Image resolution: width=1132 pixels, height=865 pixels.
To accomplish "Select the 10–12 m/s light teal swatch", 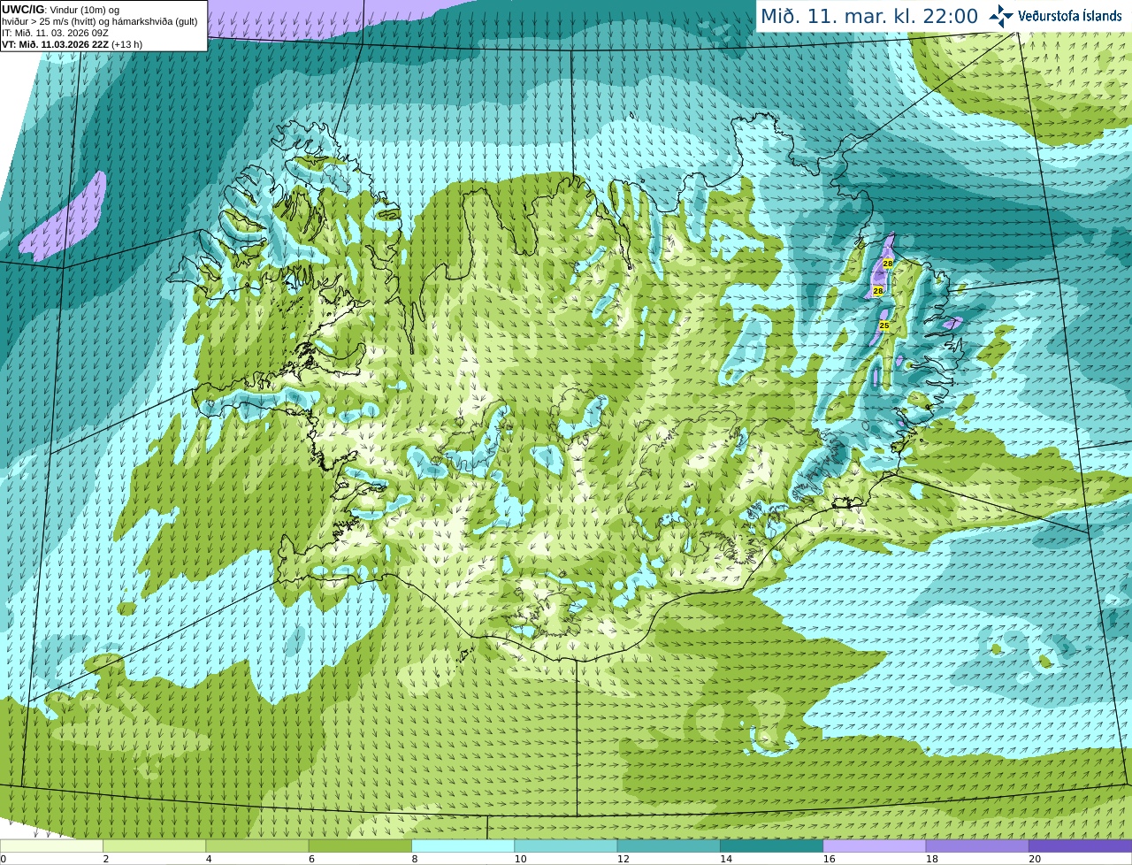I will (566, 846).
